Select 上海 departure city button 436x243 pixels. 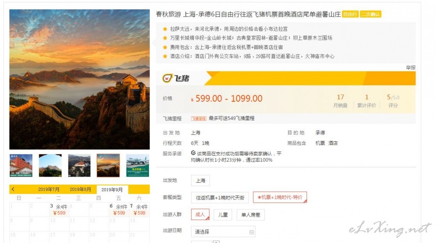coord(200,180)
